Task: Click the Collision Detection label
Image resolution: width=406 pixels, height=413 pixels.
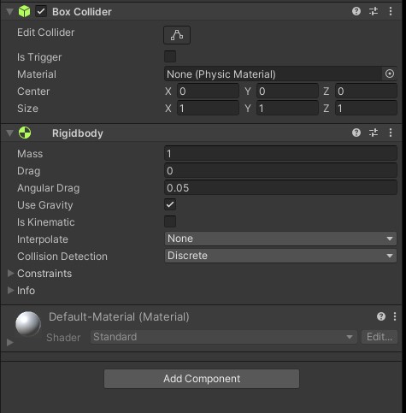Action: click(x=62, y=257)
